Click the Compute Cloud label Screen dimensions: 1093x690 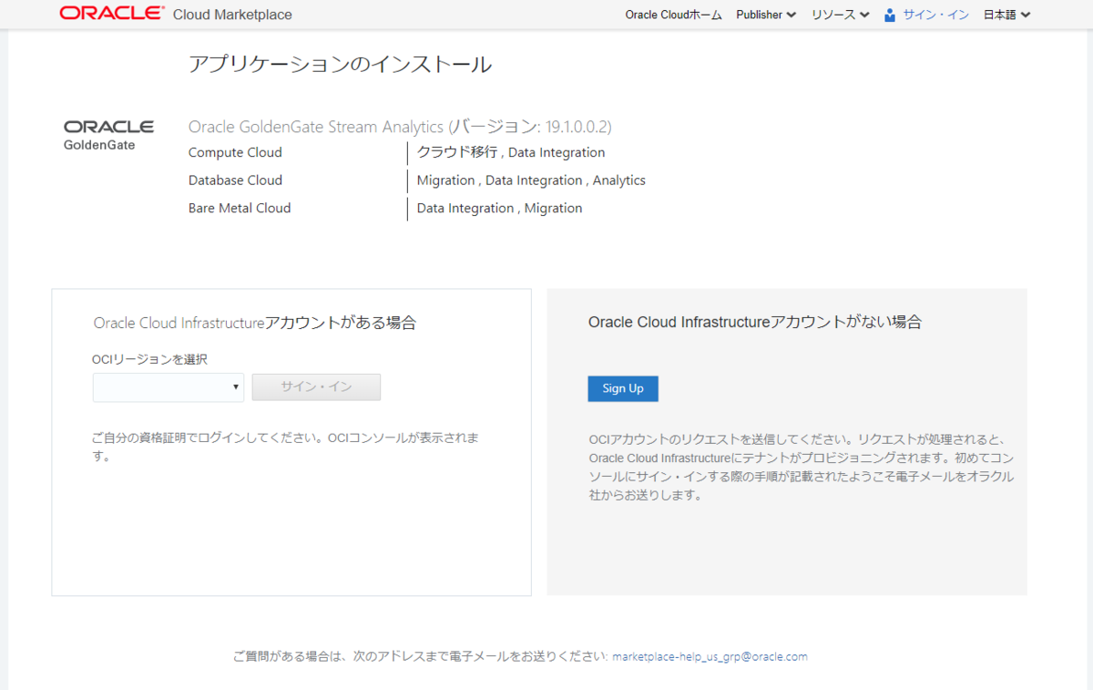235,152
